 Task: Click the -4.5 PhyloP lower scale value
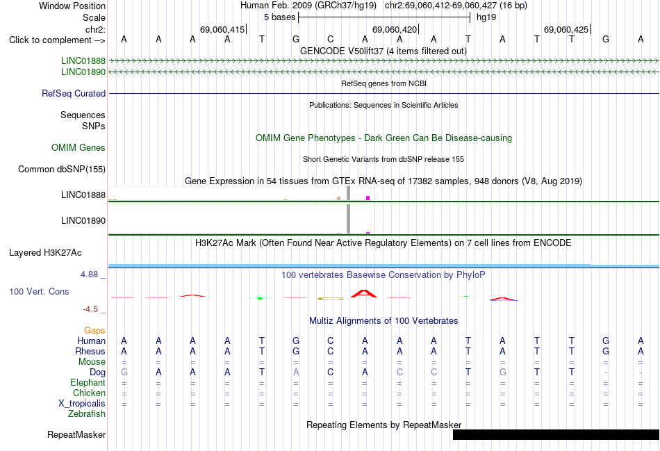(90, 309)
